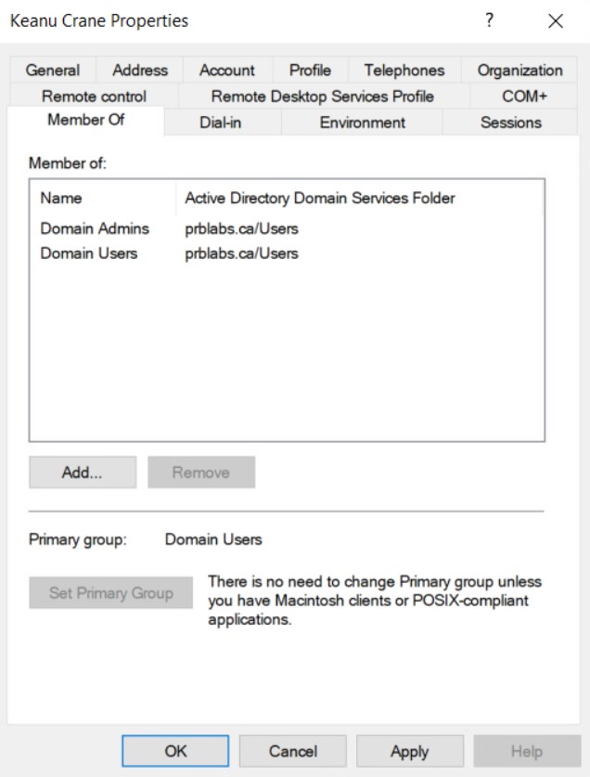
Task: Open the Dial-in tab
Action: point(221,123)
